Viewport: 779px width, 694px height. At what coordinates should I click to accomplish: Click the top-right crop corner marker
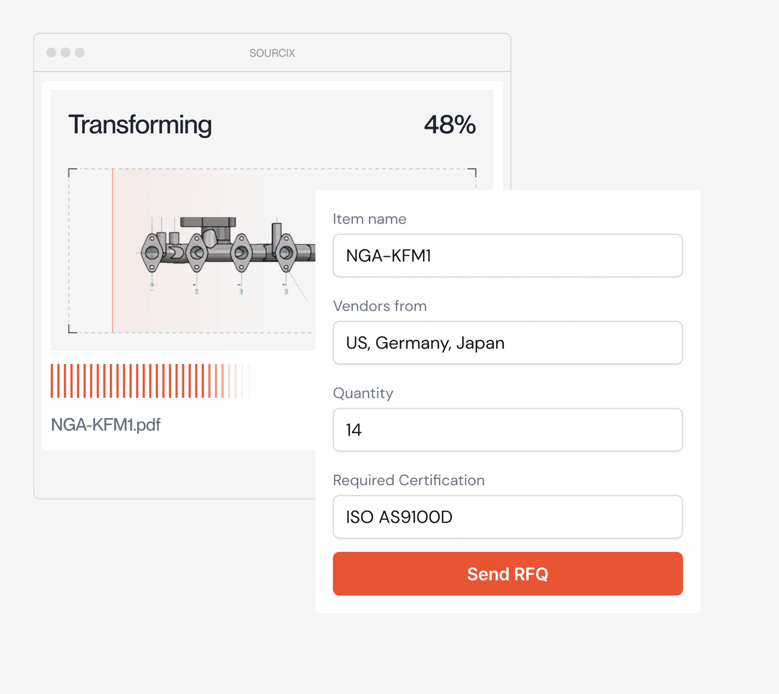[472, 173]
